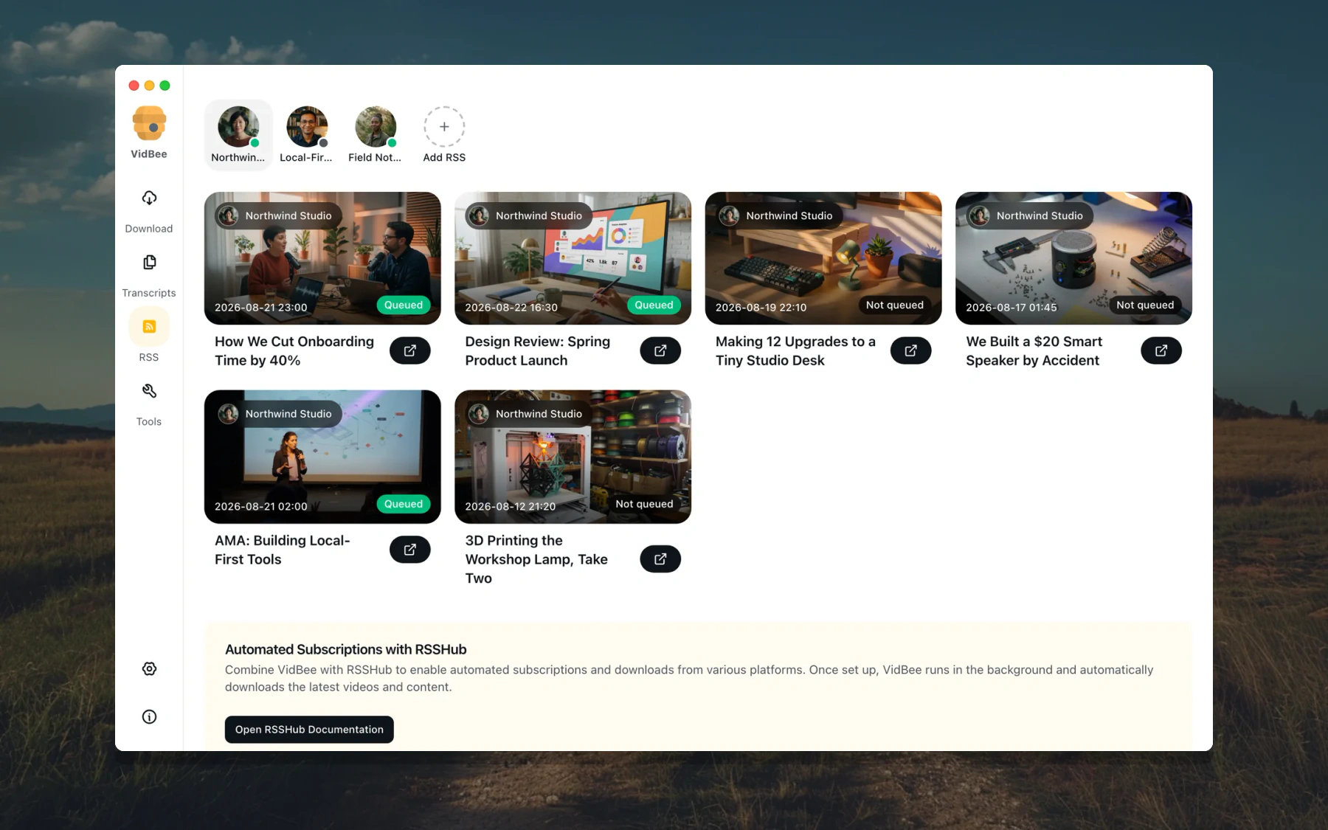Open RSSHub Documentation button
1328x830 pixels.
[309, 730]
